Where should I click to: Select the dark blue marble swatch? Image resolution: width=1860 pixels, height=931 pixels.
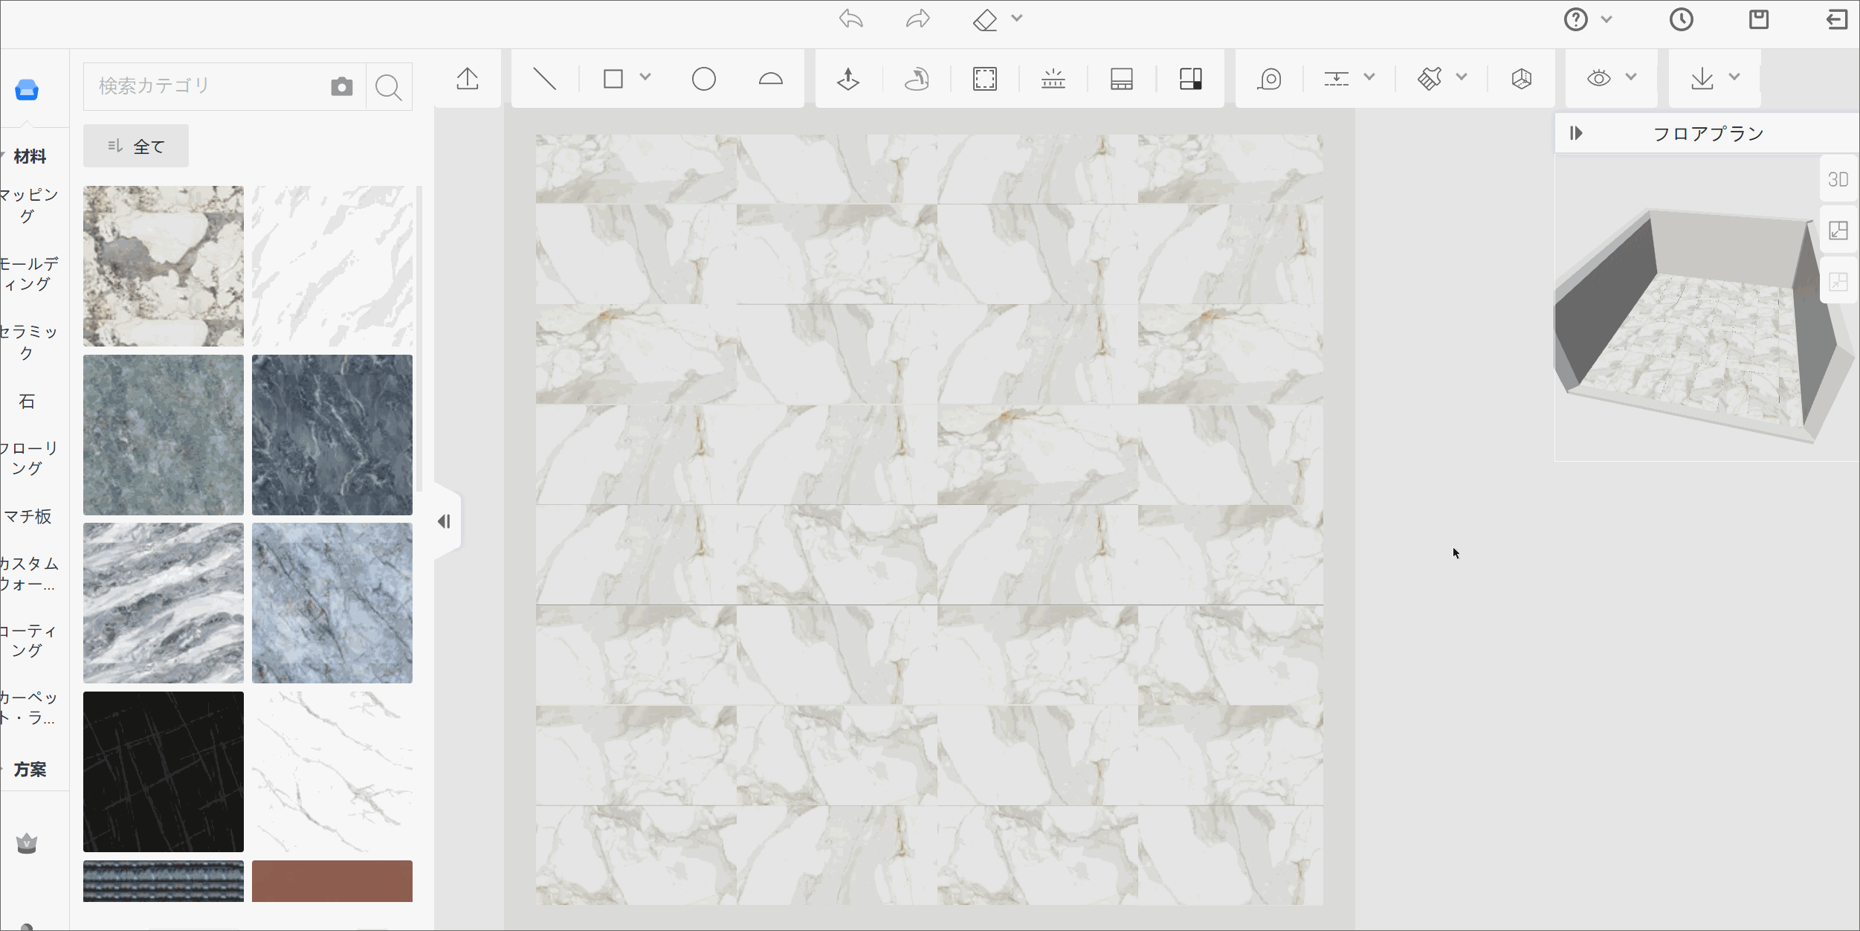(332, 435)
